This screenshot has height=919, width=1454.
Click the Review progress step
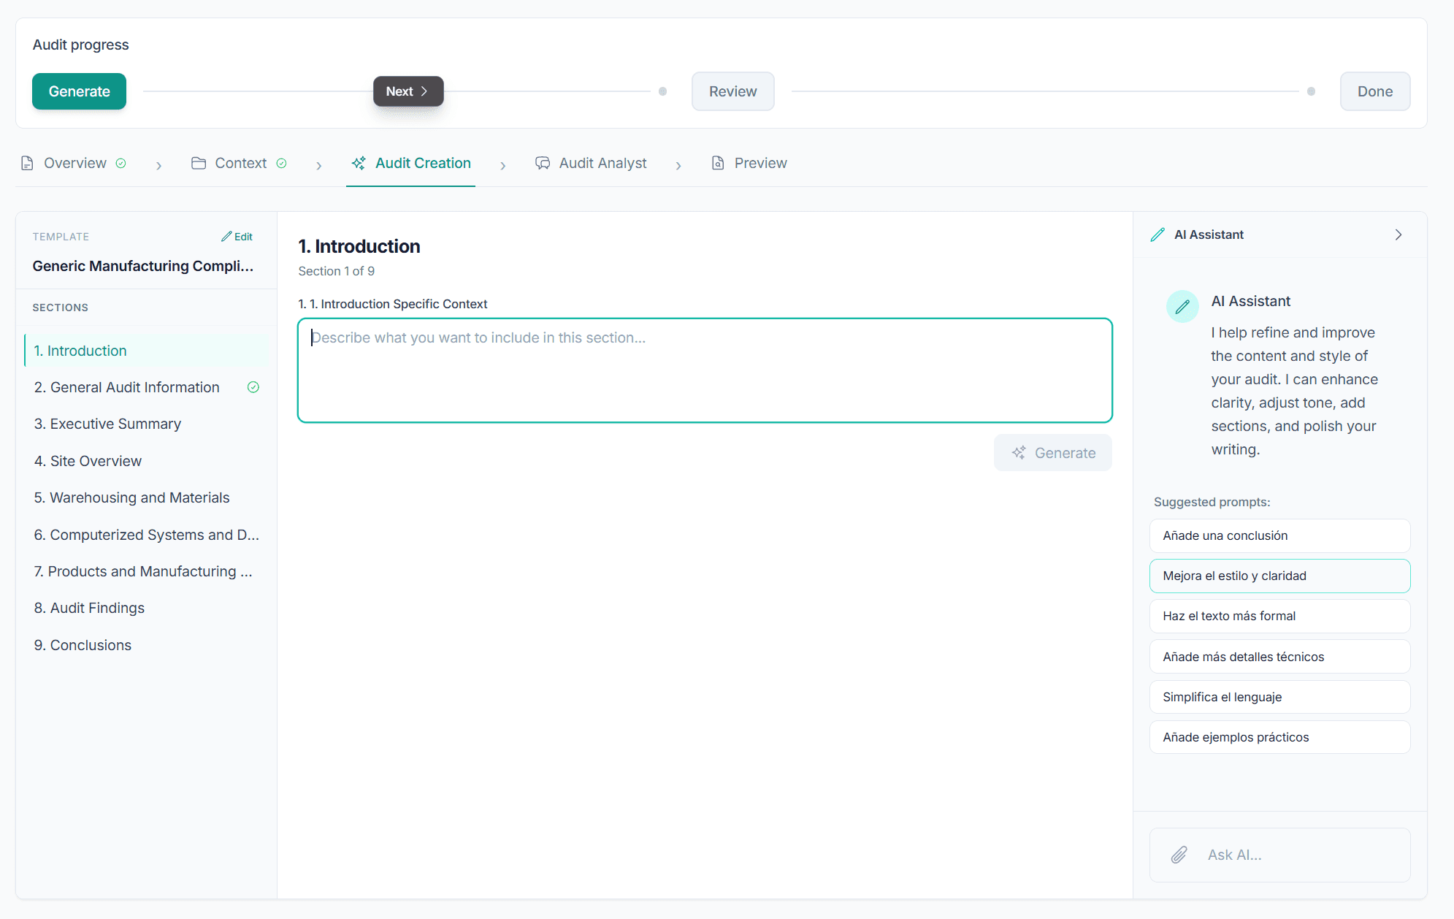point(732,91)
